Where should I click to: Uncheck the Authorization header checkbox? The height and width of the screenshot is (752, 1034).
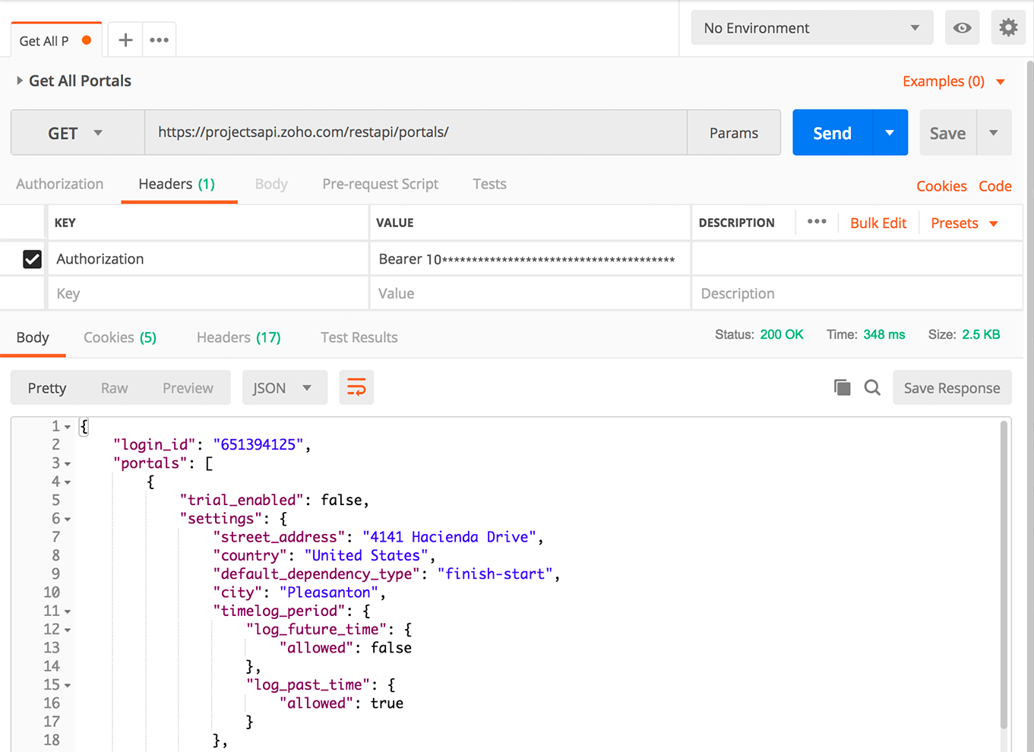click(x=32, y=259)
